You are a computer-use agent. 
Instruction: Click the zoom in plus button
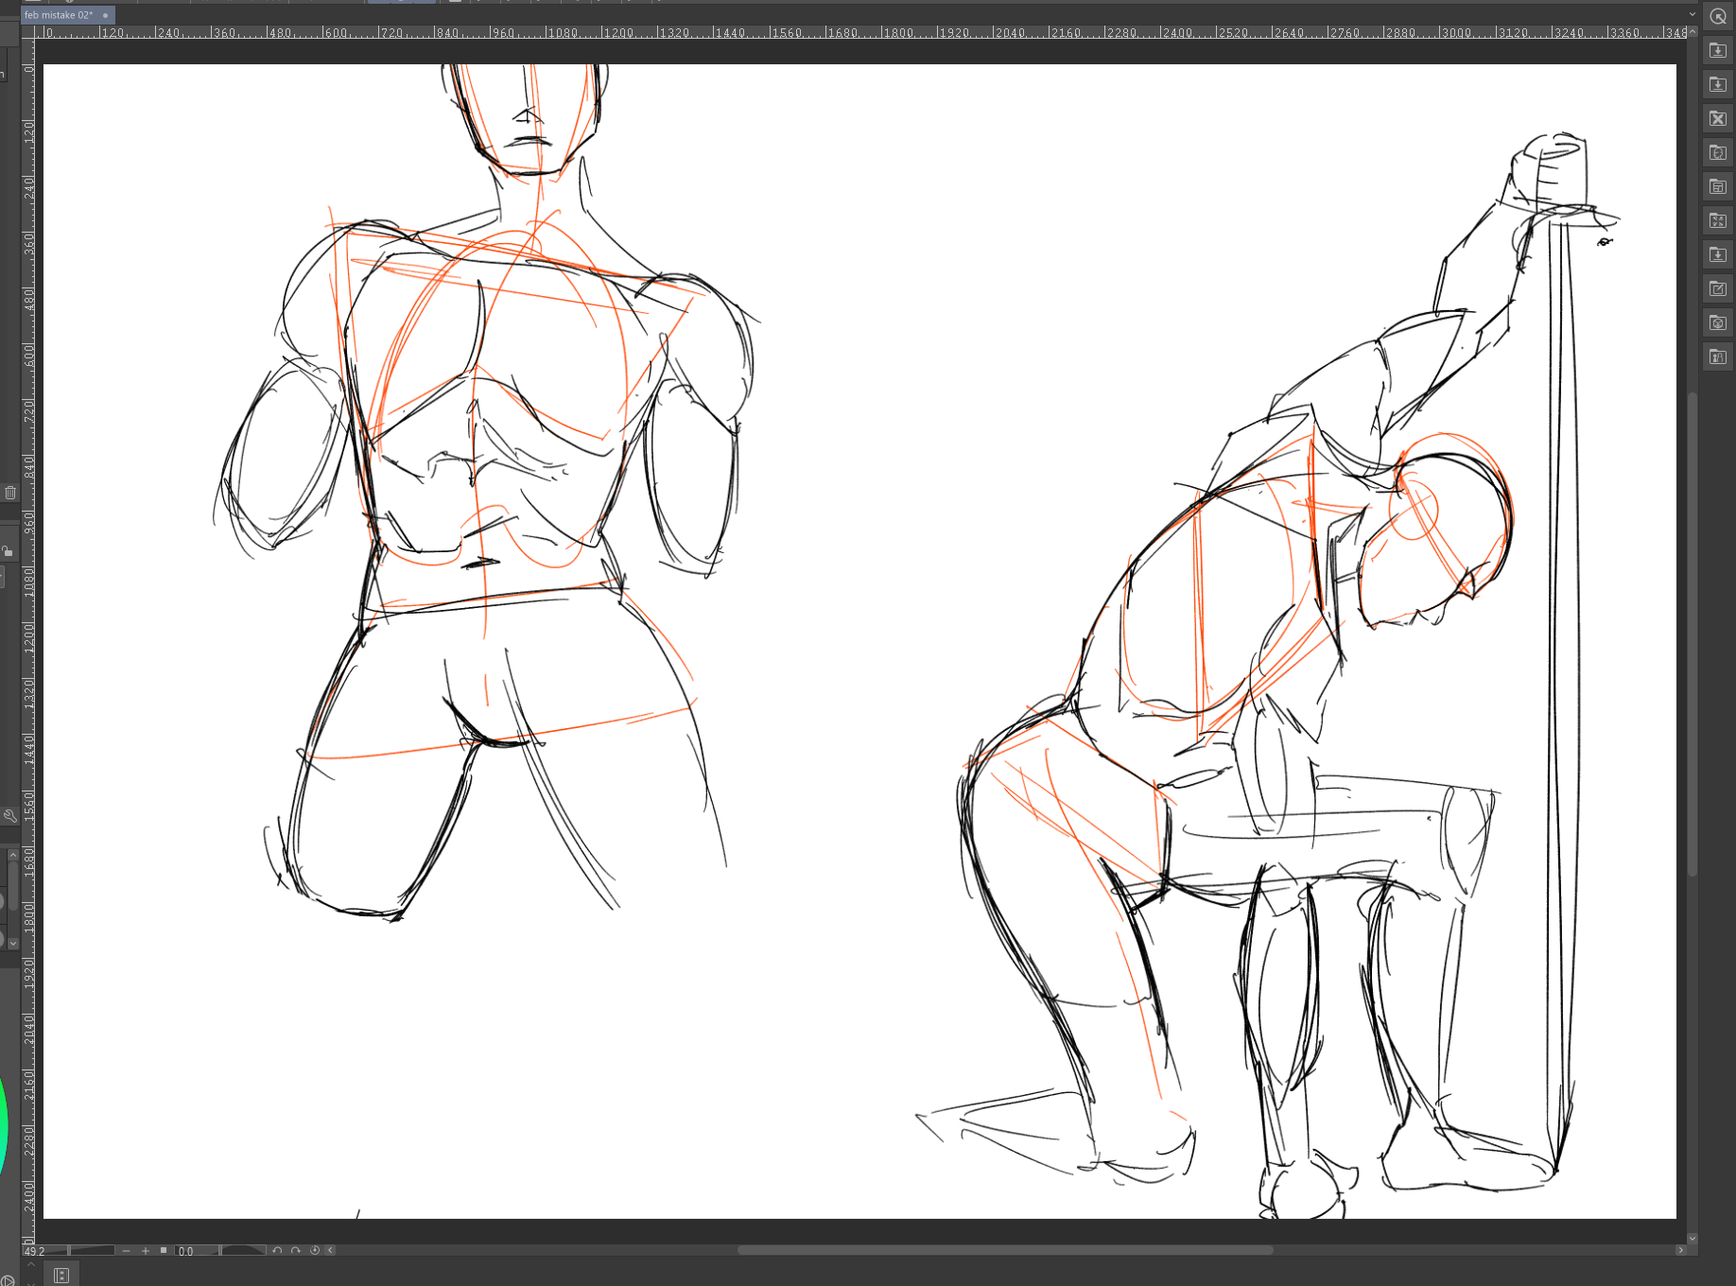(x=146, y=1250)
